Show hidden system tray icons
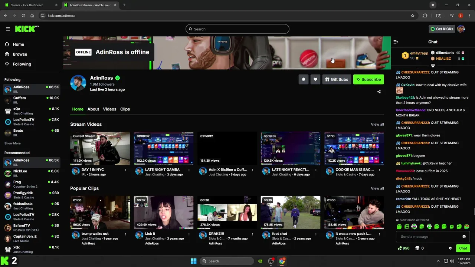The width and height of the screenshot is (475, 267). [x=438, y=261]
